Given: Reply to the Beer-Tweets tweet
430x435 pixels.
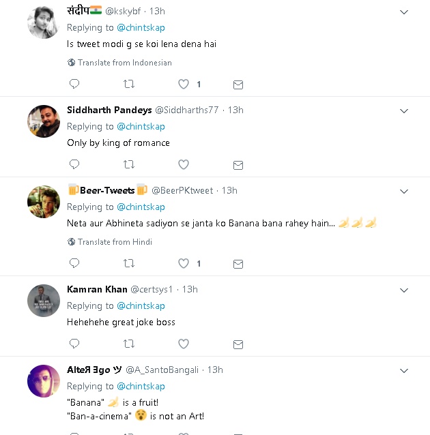Looking at the screenshot, I should click(x=74, y=262).
